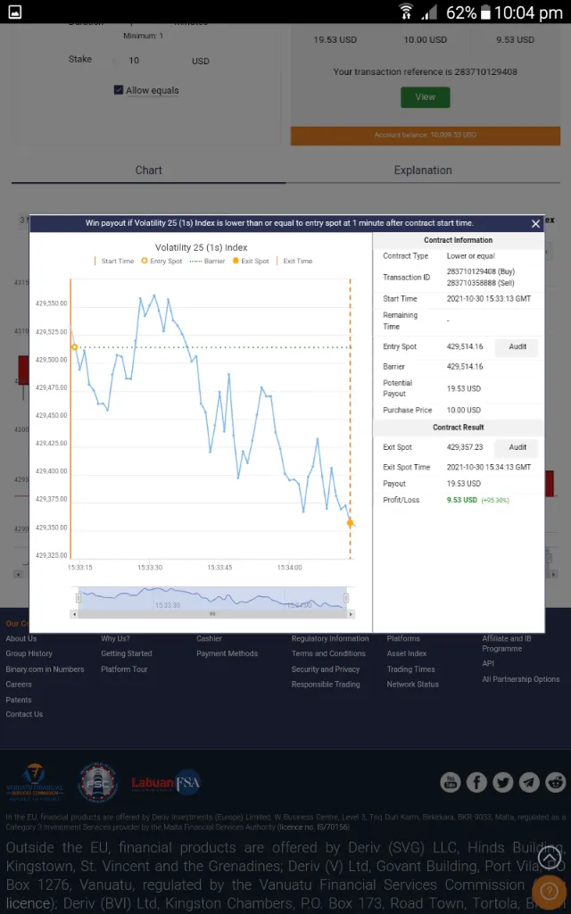Click the Account balance orange bar

click(x=426, y=136)
